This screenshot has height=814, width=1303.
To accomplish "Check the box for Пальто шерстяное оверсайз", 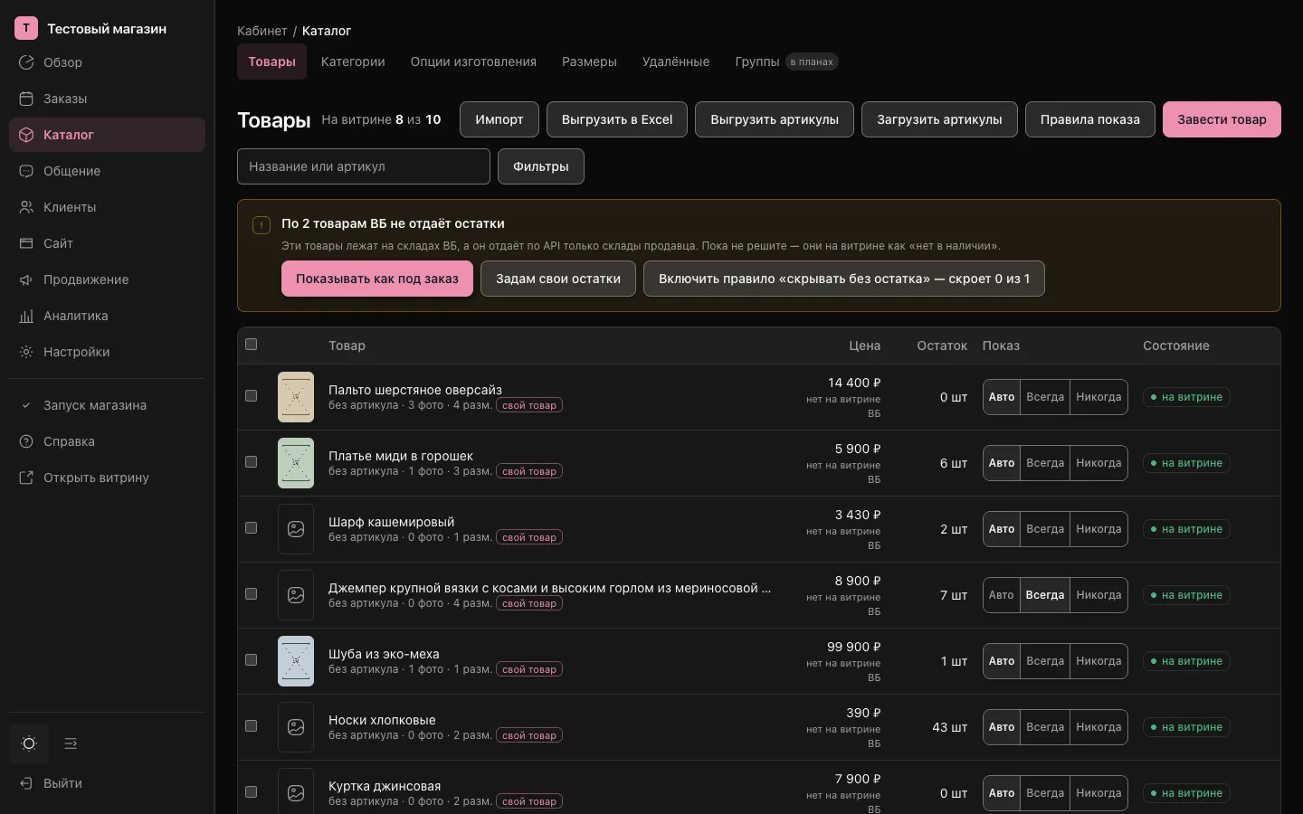I will (252, 396).
